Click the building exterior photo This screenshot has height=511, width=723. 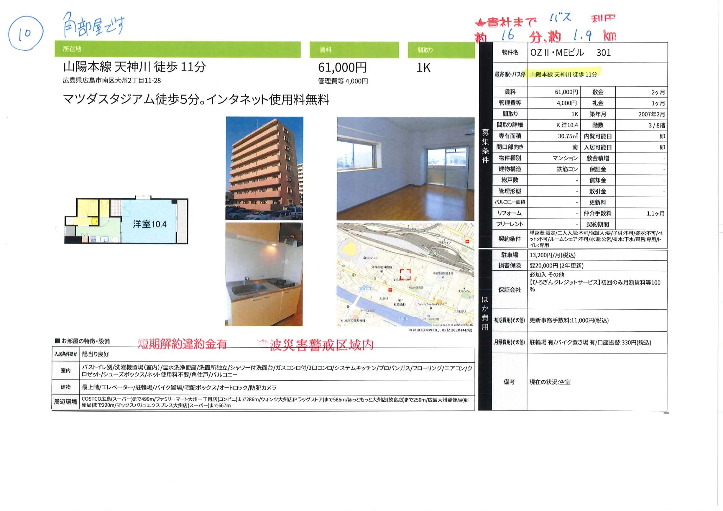[x=264, y=168]
